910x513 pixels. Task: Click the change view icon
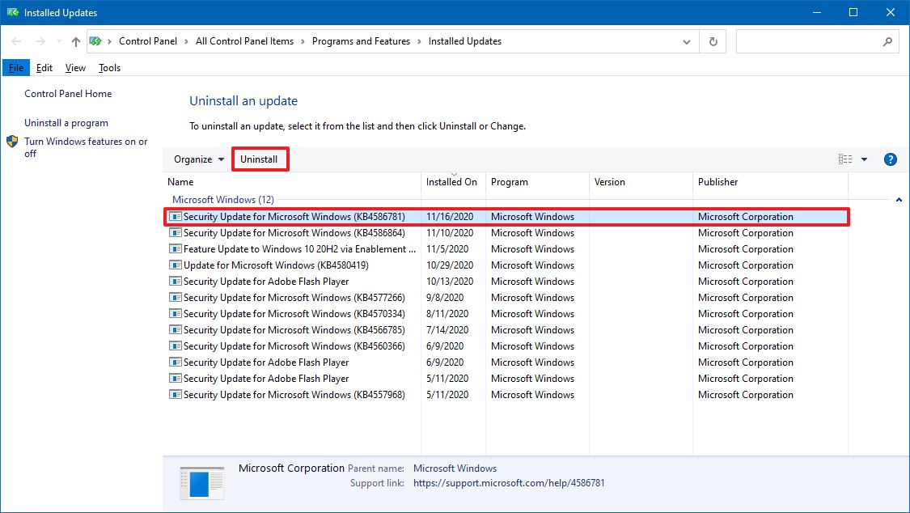[845, 159]
